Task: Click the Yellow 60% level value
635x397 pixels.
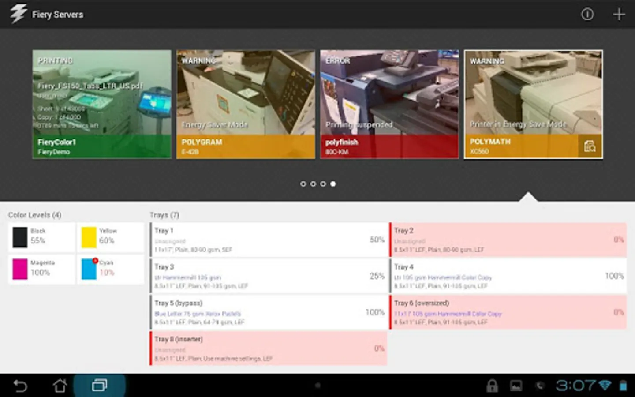Action: pos(107,240)
